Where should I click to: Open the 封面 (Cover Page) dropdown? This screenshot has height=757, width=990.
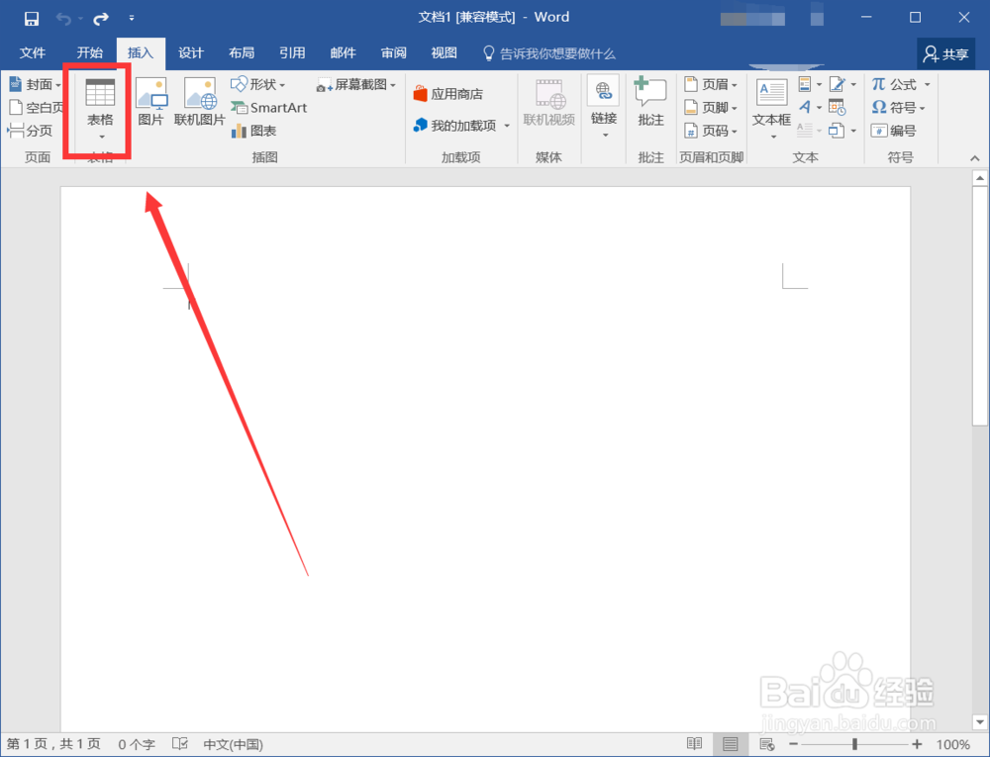click(35, 84)
